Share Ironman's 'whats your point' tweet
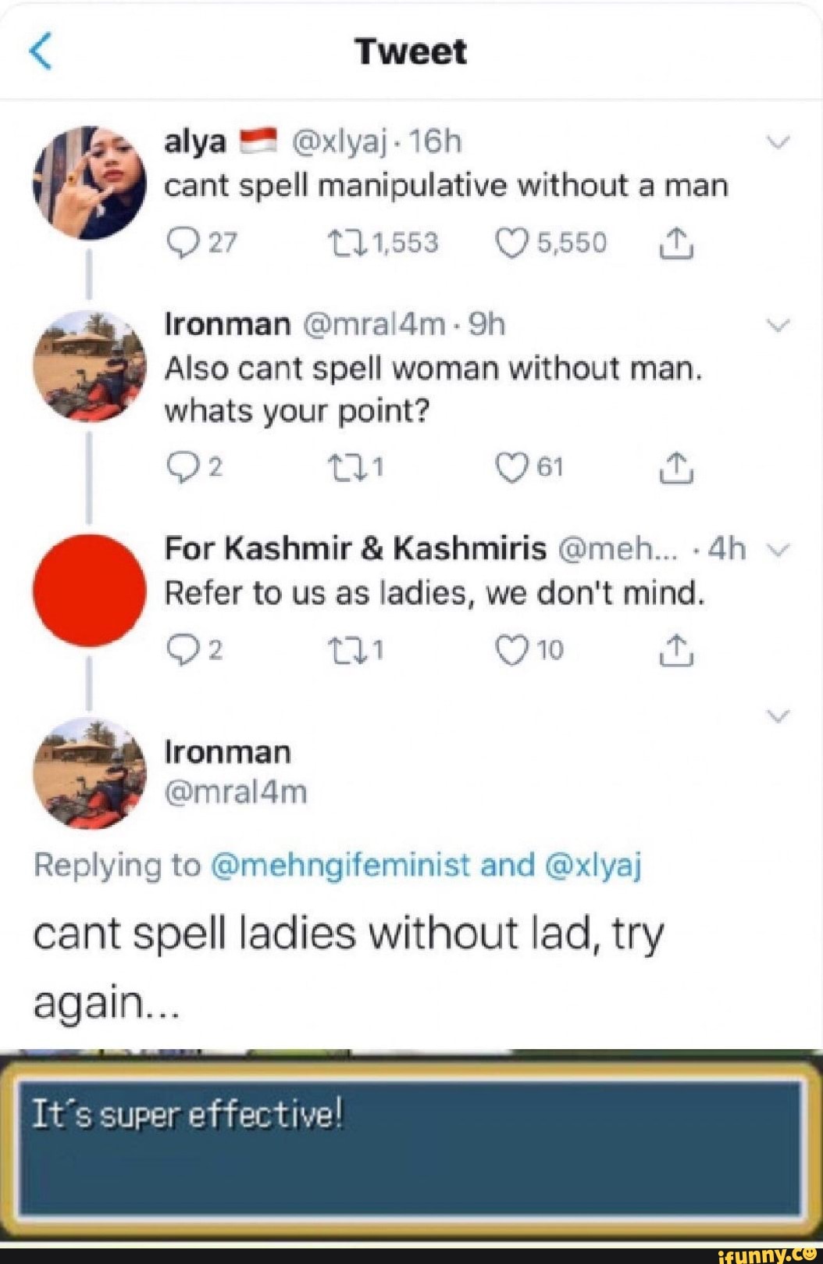The width and height of the screenshot is (823, 1264). (676, 468)
